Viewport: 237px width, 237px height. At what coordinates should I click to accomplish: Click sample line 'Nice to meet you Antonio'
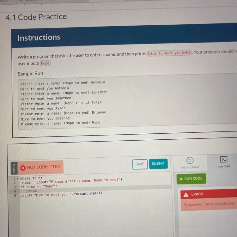(45, 88)
